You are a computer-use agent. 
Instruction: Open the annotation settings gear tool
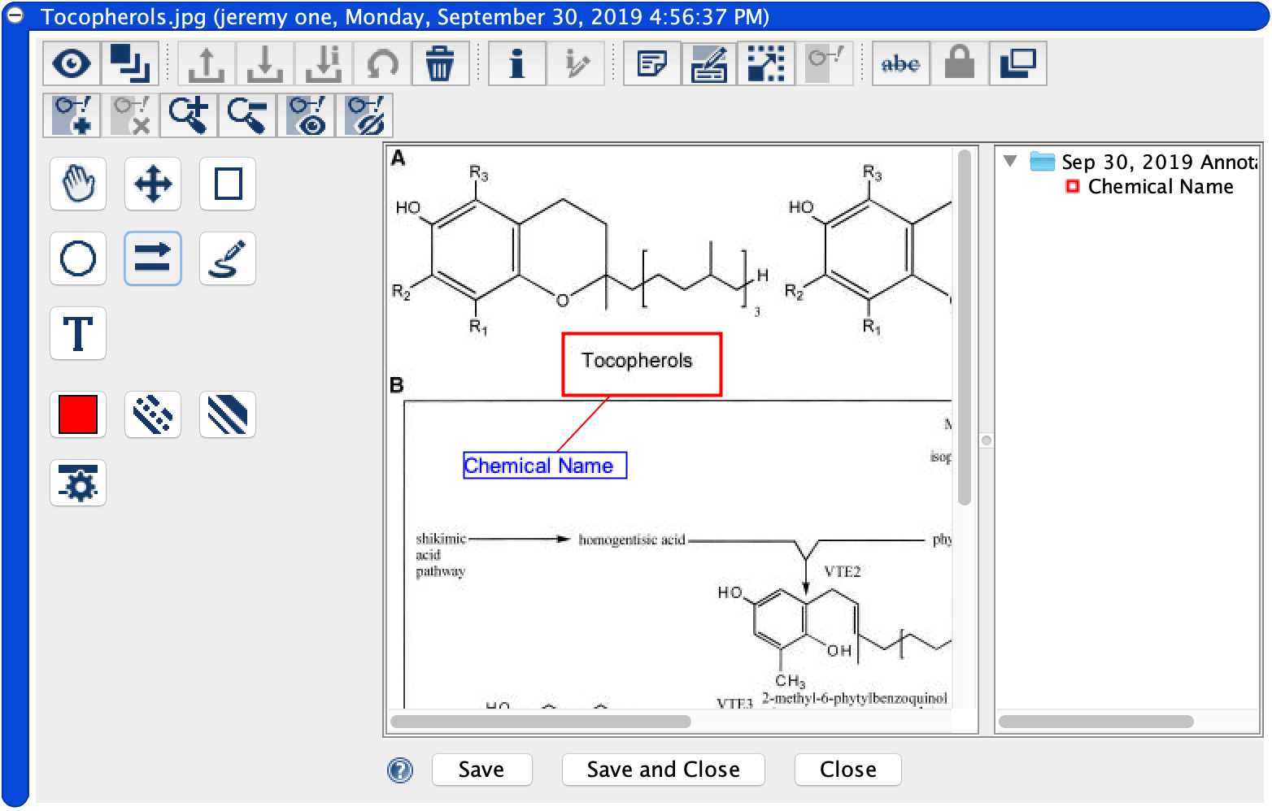coord(77,483)
